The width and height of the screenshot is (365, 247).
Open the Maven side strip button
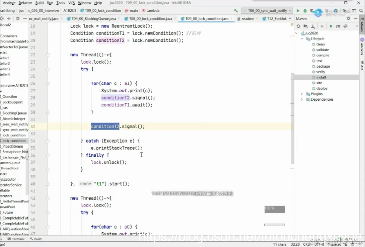pos(362,24)
